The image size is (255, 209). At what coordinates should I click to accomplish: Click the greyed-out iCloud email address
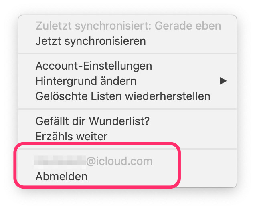click(x=94, y=161)
